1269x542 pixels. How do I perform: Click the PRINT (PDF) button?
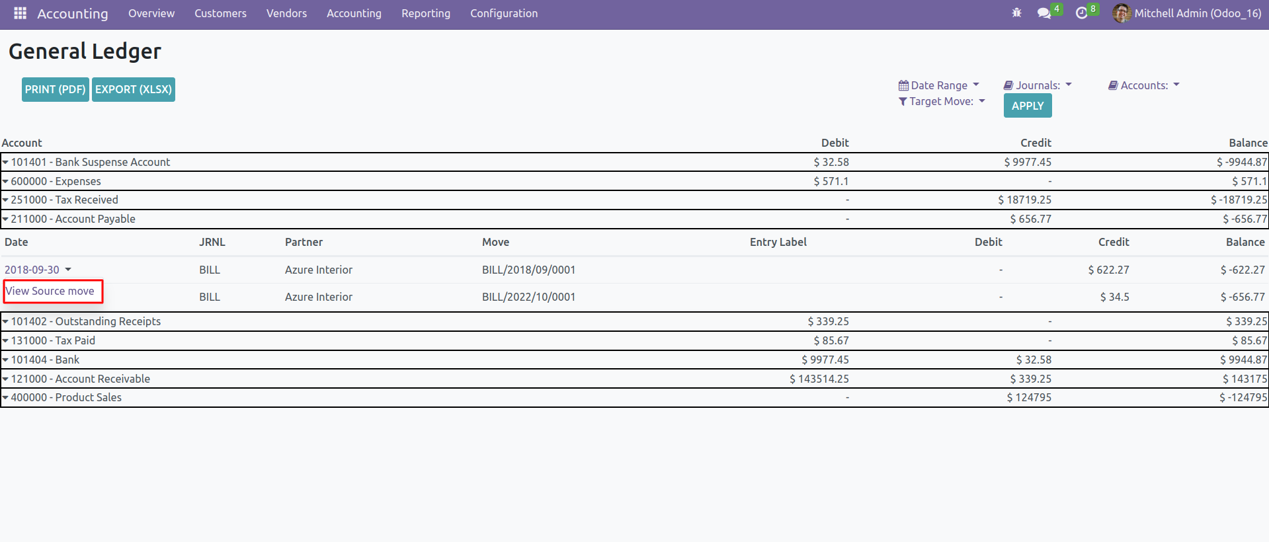(x=56, y=89)
